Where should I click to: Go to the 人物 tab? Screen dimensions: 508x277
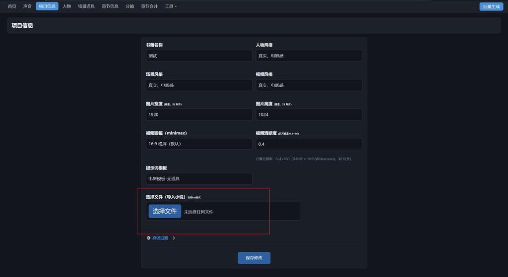click(67, 6)
